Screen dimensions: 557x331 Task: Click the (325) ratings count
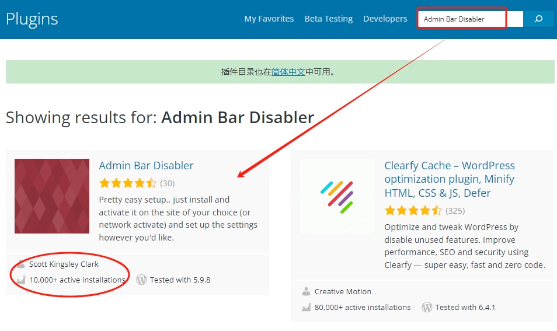[455, 211]
